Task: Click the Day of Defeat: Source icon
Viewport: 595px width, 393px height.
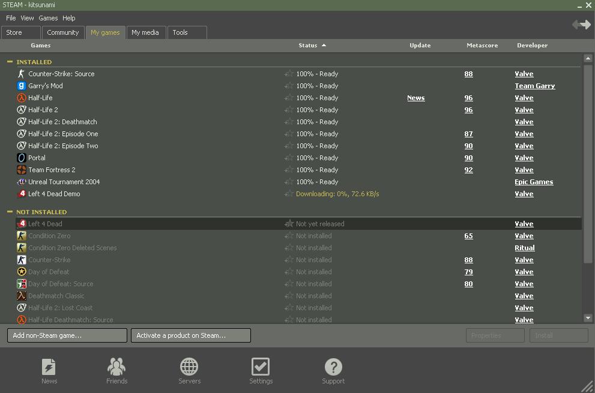Action: [x=22, y=284]
